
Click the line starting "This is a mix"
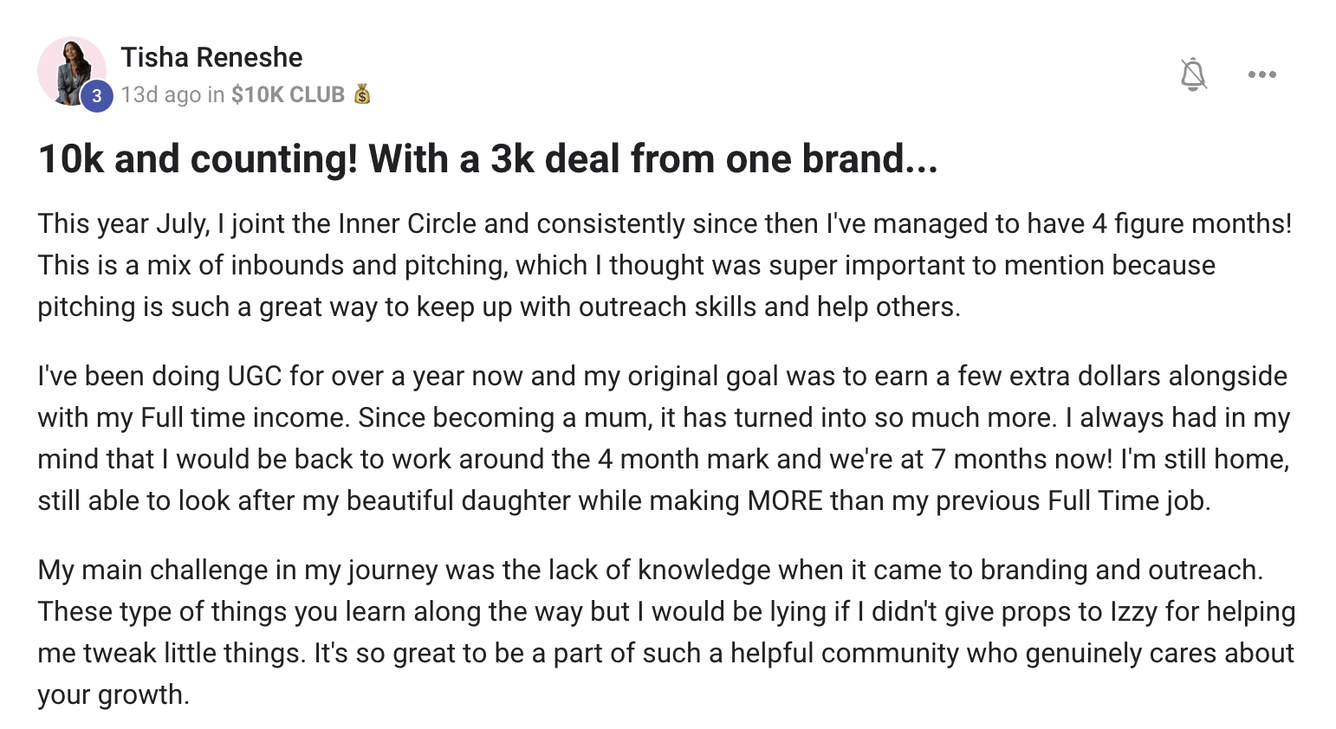pyautogui.click(x=626, y=265)
